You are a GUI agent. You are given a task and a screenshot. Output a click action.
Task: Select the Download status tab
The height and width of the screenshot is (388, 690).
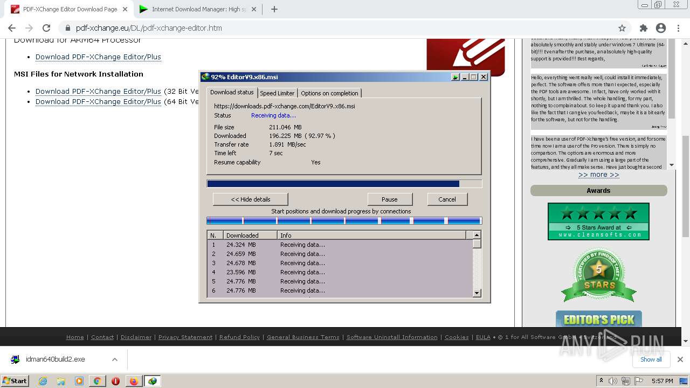tap(232, 92)
